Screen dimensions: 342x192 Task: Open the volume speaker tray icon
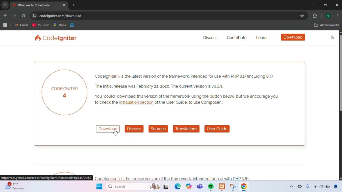tap(321, 186)
